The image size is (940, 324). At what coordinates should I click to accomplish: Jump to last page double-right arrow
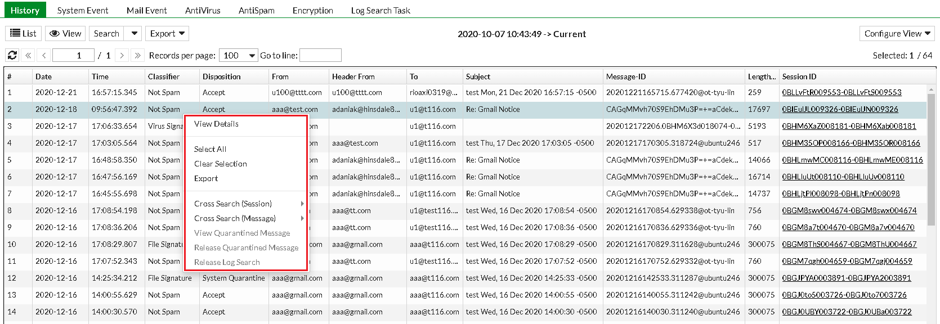pyautogui.click(x=137, y=55)
